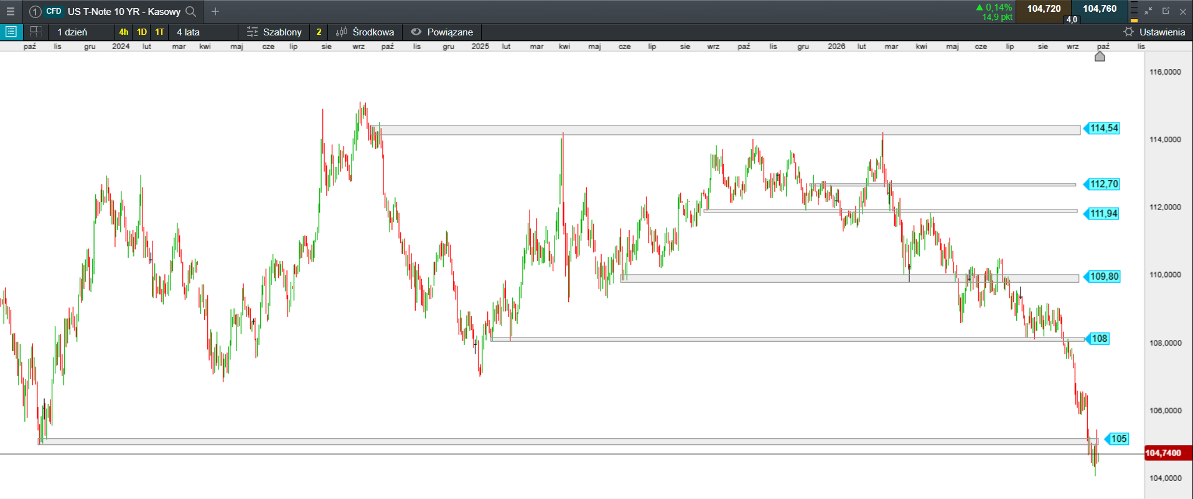The height and width of the screenshot is (499, 1193).
Task: Select the 109,80 level label
Action: pyautogui.click(x=1102, y=277)
